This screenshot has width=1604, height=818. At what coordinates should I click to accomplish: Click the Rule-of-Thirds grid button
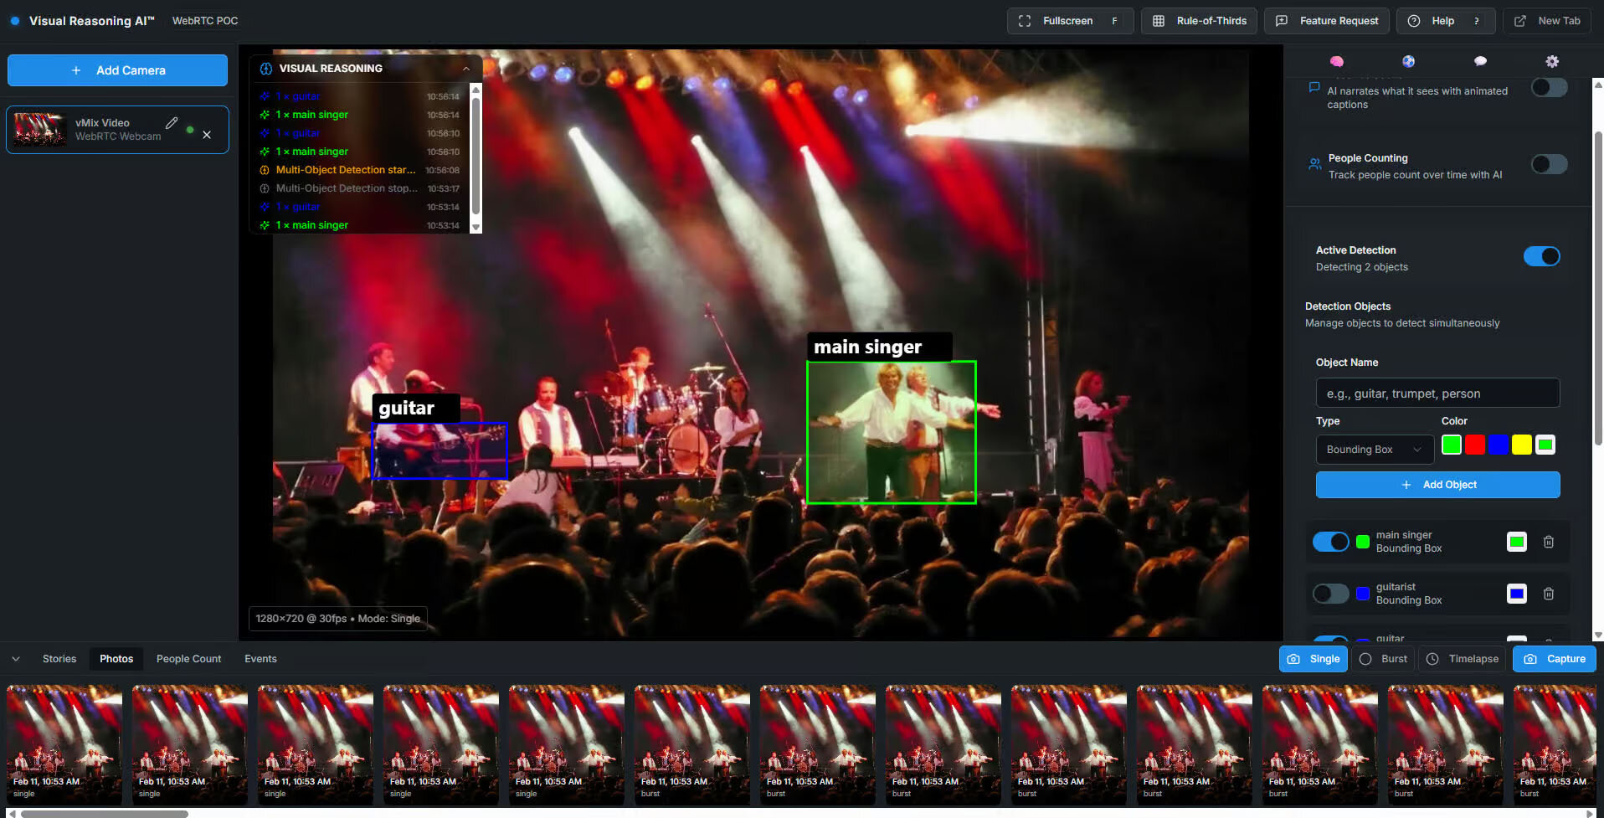pyautogui.click(x=1199, y=21)
